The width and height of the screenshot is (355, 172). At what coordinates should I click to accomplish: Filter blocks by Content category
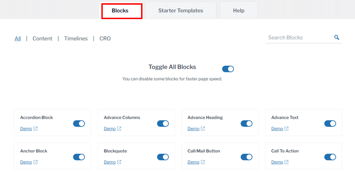(x=43, y=39)
